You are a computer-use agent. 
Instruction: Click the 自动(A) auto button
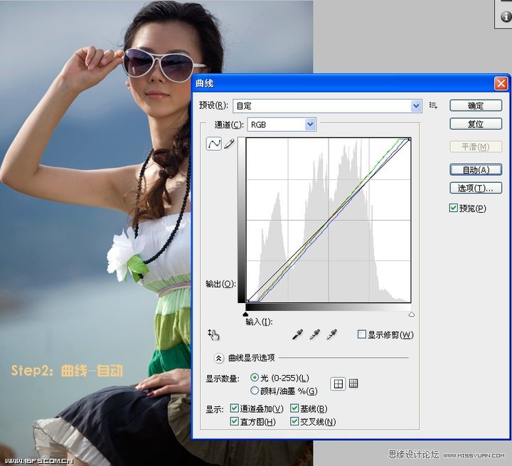tap(476, 170)
